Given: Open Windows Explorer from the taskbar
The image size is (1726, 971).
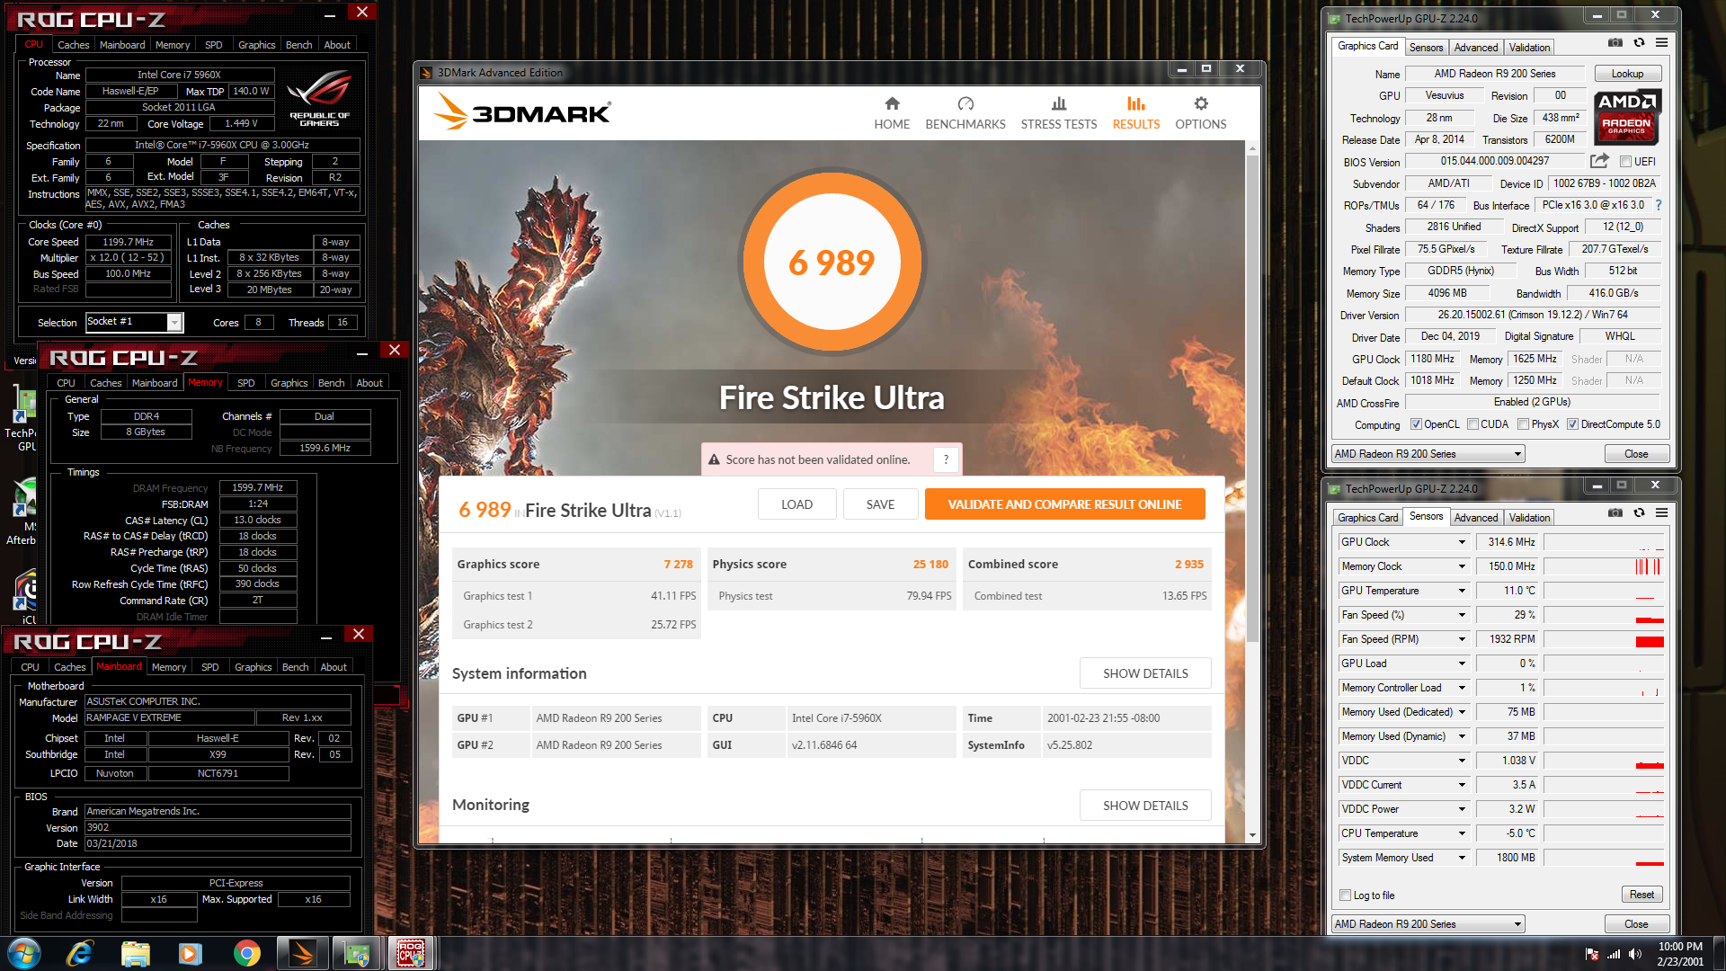Looking at the screenshot, I should click(135, 953).
